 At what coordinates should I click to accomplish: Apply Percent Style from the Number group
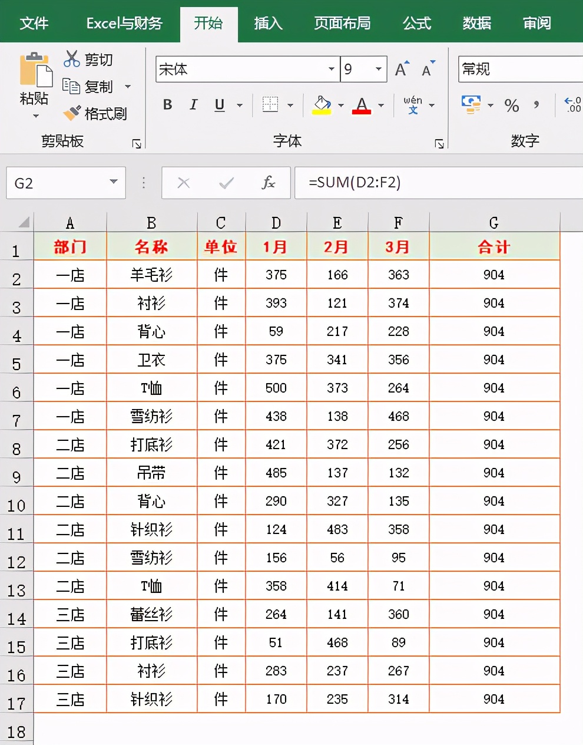click(512, 106)
